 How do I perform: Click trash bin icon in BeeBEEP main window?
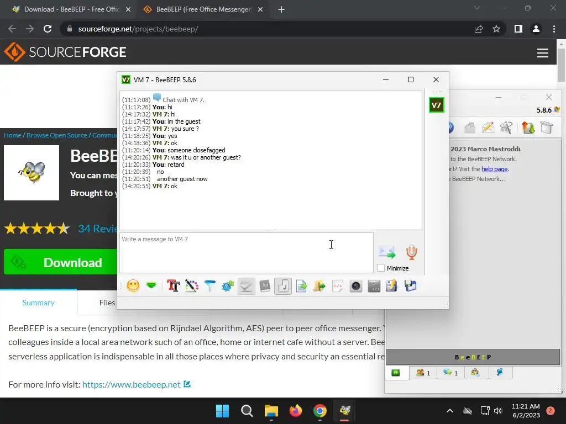coord(547,128)
